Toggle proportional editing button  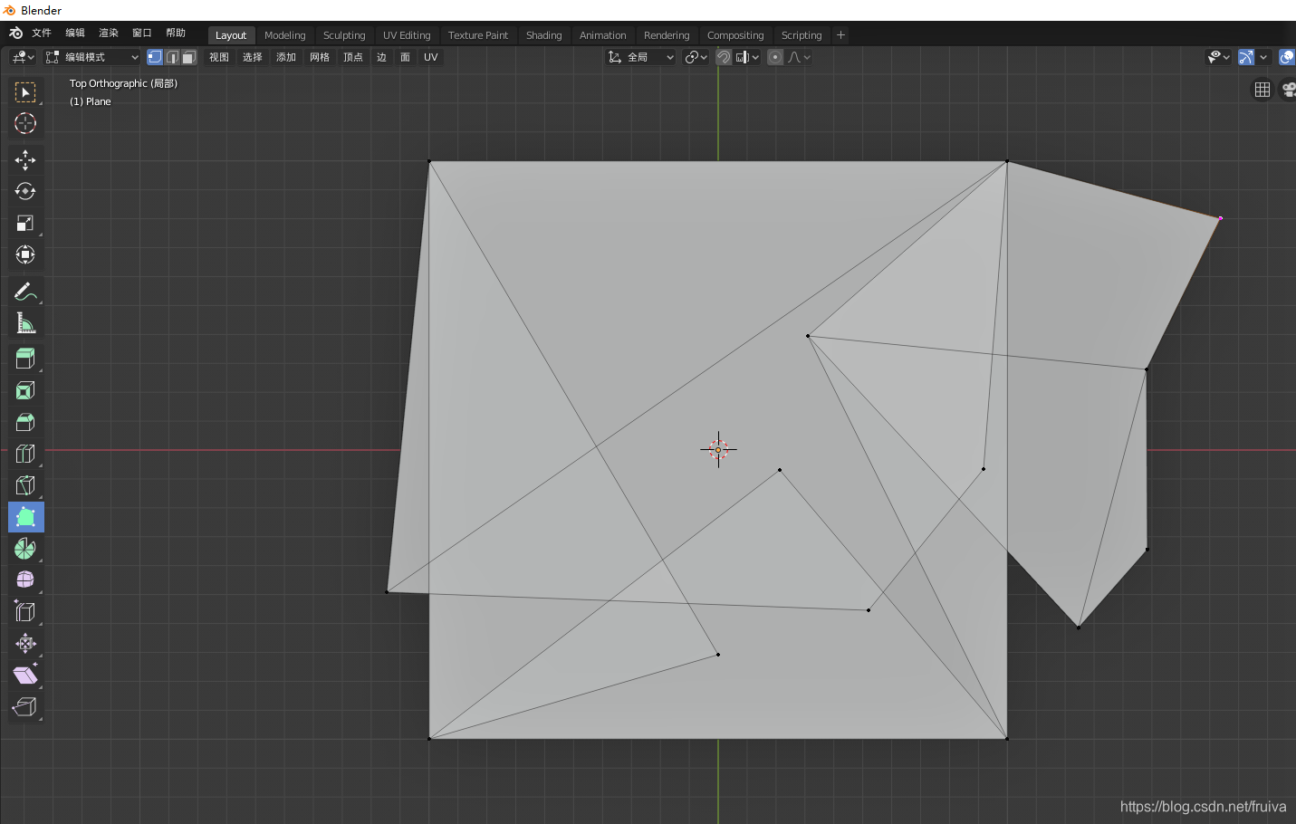pos(775,57)
